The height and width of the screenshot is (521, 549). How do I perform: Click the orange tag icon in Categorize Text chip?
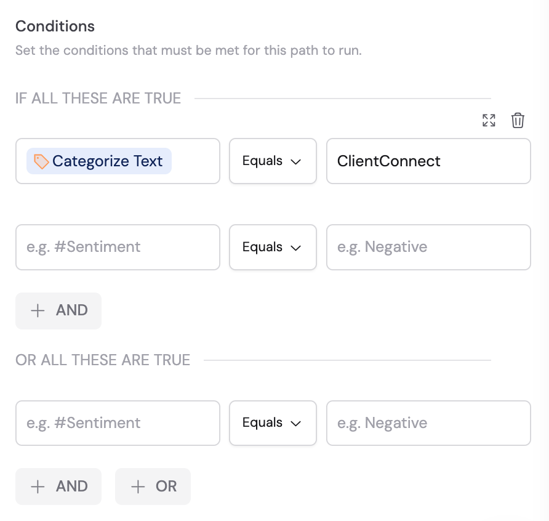click(x=40, y=161)
